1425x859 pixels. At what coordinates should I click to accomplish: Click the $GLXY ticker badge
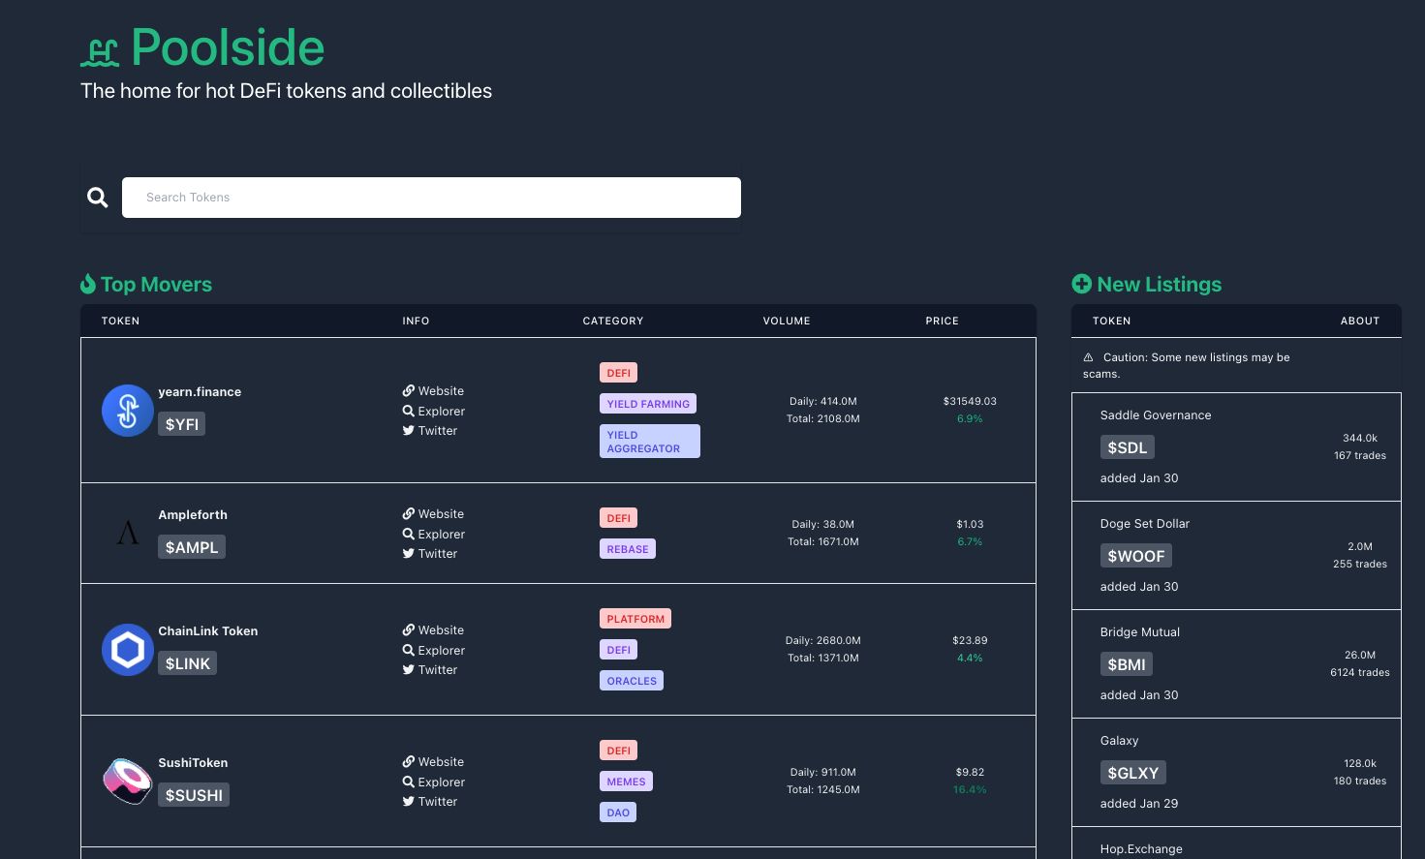pyautogui.click(x=1133, y=773)
